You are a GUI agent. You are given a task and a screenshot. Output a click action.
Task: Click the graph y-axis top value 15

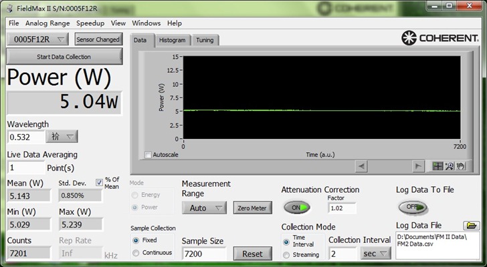click(175, 57)
